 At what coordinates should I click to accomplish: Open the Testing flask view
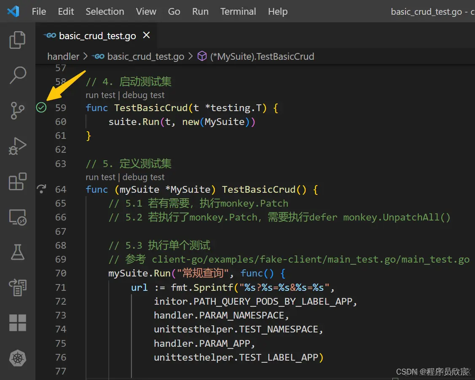pos(18,252)
